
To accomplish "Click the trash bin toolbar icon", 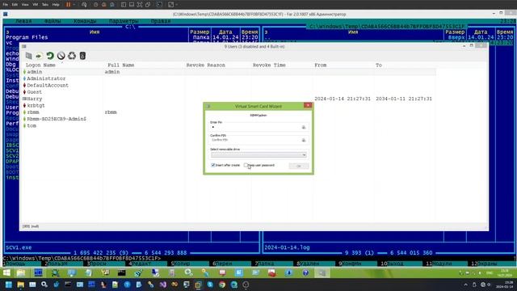I will coord(82,56).
